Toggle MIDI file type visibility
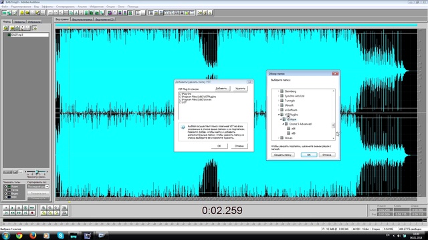 click(5, 197)
